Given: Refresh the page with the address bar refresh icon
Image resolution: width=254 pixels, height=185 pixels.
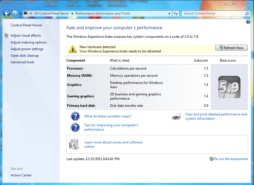Looking at the screenshot, I should (176, 13).
